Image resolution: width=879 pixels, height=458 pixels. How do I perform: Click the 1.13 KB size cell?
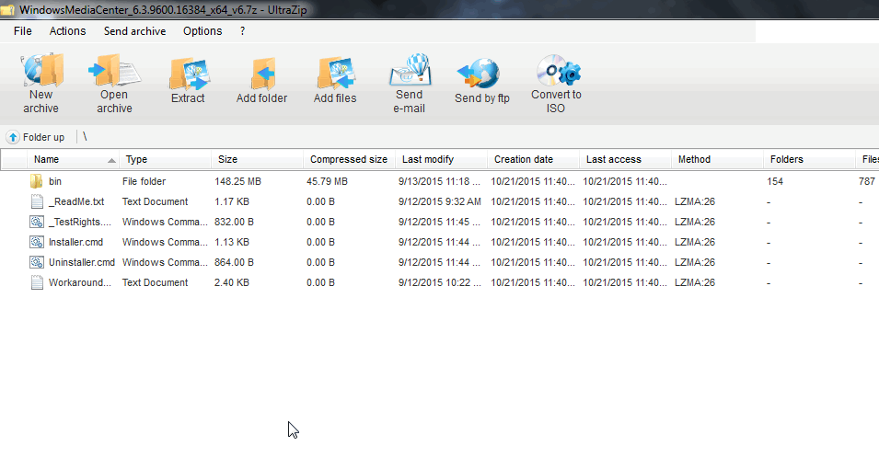click(x=232, y=242)
